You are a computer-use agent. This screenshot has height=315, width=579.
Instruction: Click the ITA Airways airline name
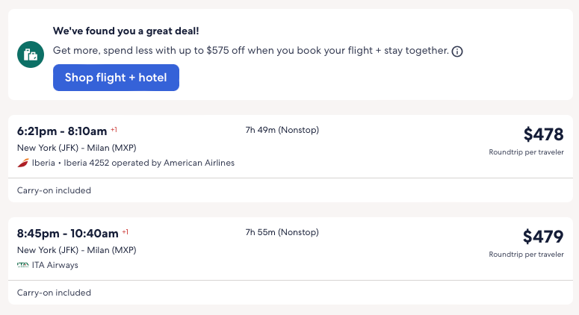pos(55,265)
